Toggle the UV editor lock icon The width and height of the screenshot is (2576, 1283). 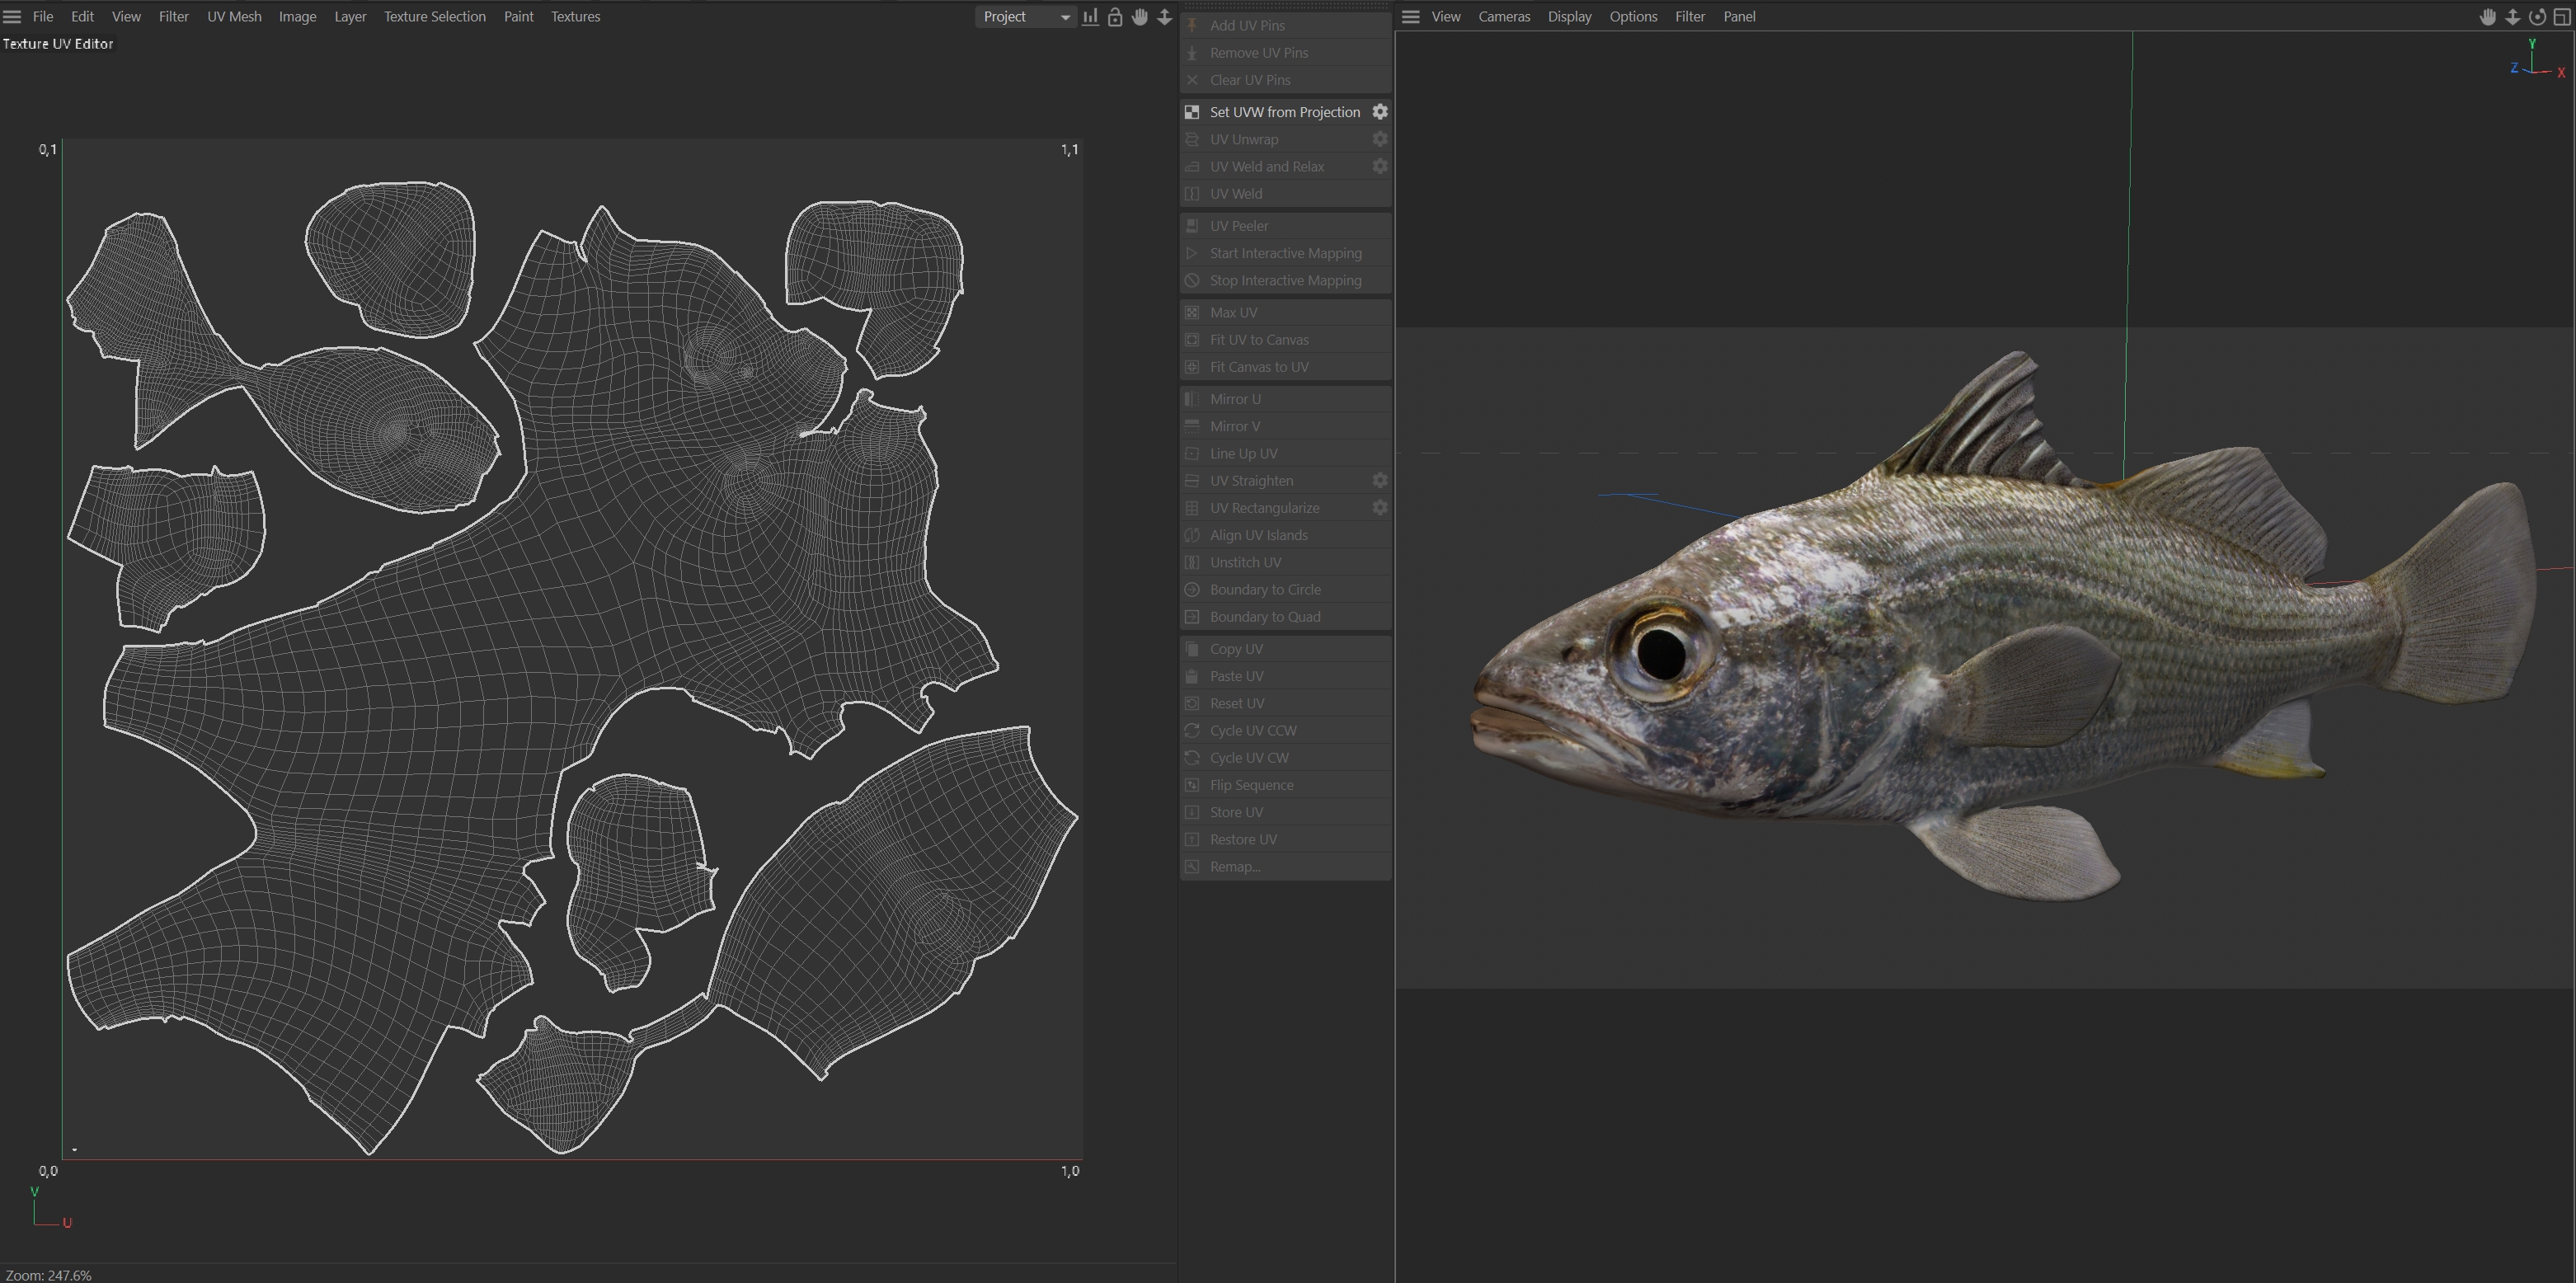click(1115, 16)
